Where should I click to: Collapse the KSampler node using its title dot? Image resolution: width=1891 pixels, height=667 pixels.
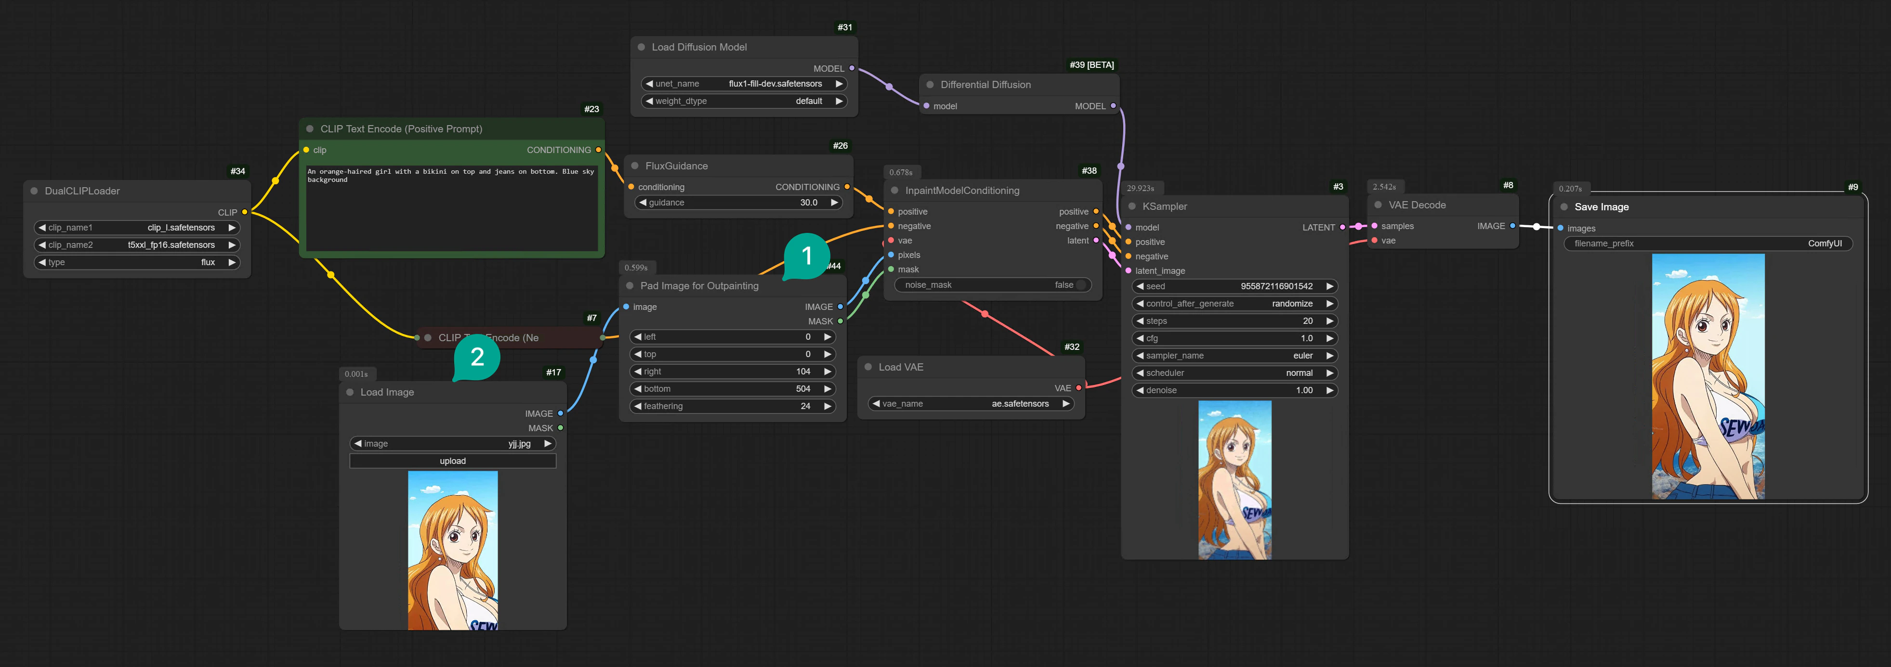click(1132, 206)
